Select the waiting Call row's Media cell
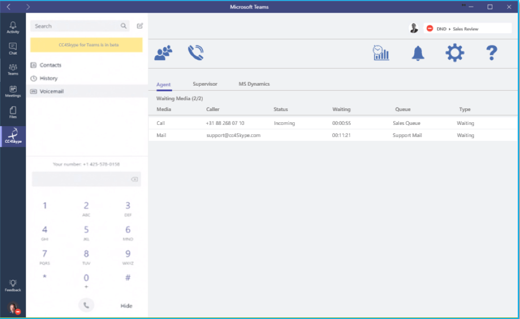This screenshot has width=520, height=319. click(x=161, y=123)
